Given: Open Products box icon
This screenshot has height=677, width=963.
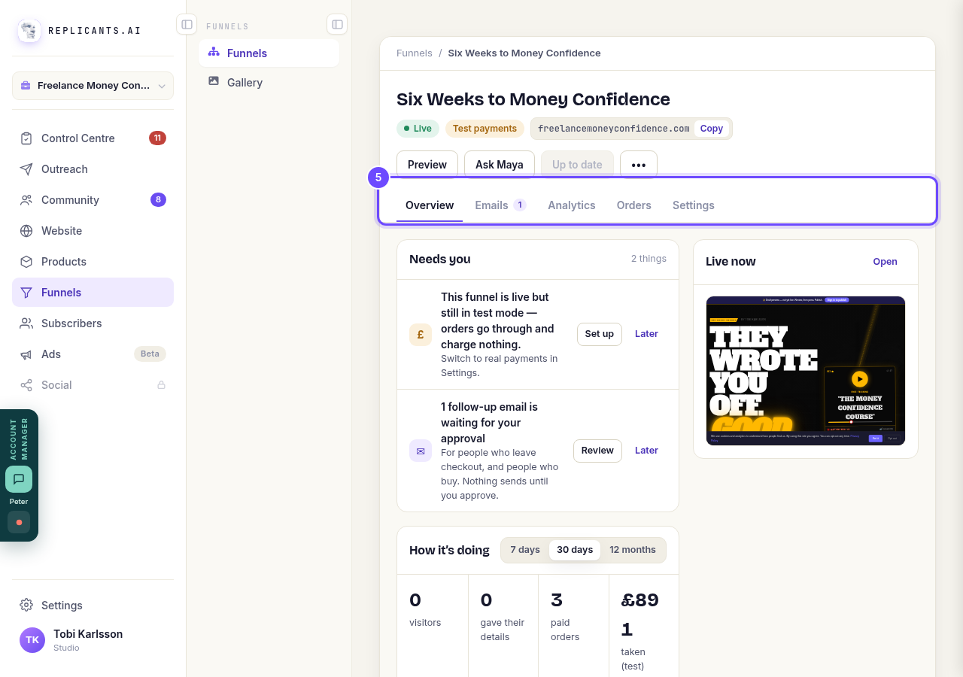Looking at the screenshot, I should click(26, 262).
